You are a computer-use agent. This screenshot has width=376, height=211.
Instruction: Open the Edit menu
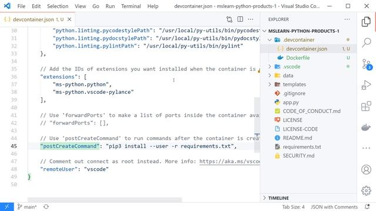pyautogui.click(x=36, y=6)
